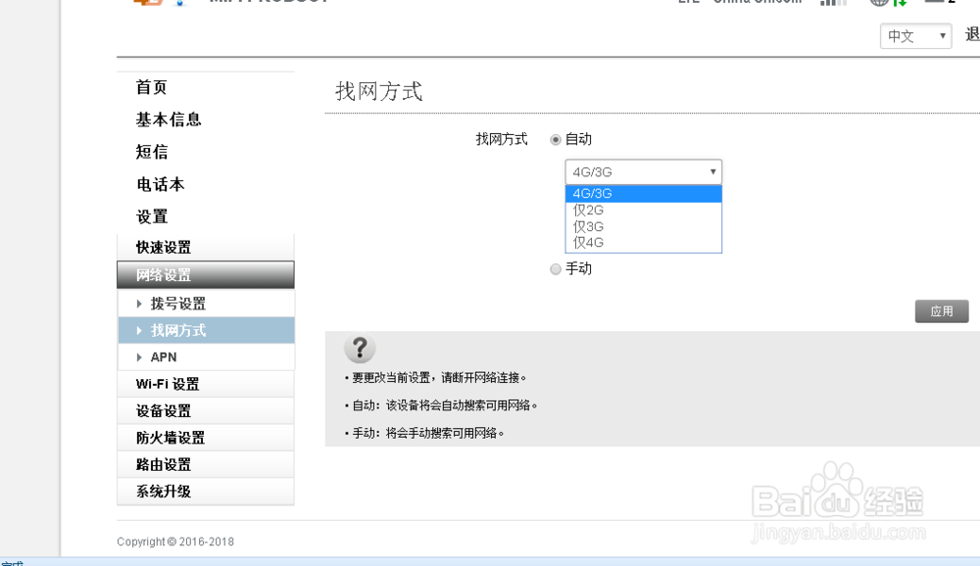Select the 自动 radio button
Viewport: 980px width, 566px height.
pos(555,139)
